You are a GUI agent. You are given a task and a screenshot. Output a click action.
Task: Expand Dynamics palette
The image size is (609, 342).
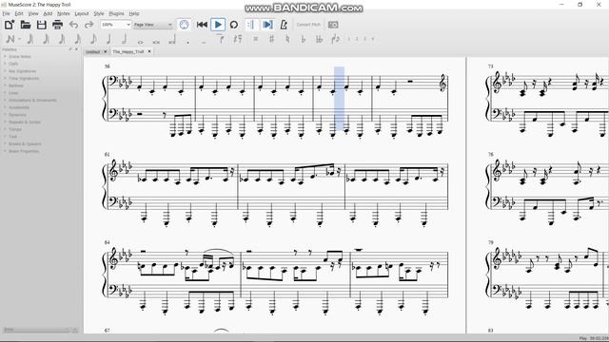click(17, 115)
